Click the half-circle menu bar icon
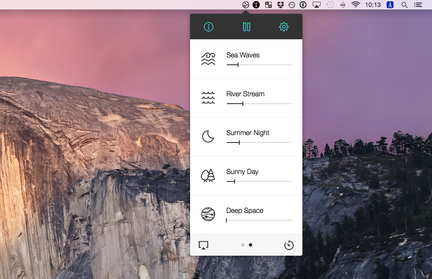This screenshot has width=432, height=279. 292,5
